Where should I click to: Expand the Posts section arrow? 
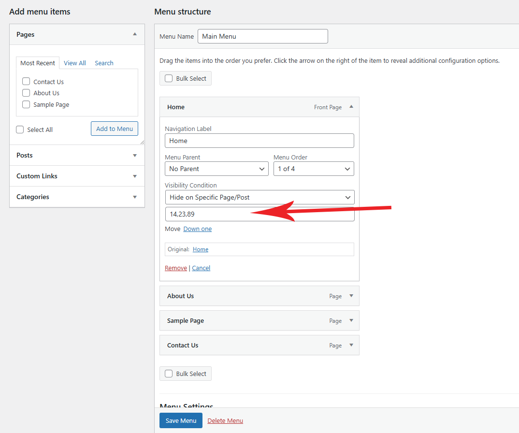[135, 156]
